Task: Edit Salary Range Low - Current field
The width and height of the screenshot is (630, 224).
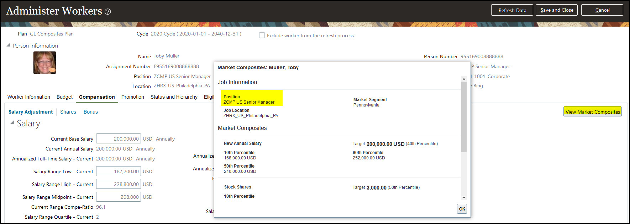Action: (119, 171)
